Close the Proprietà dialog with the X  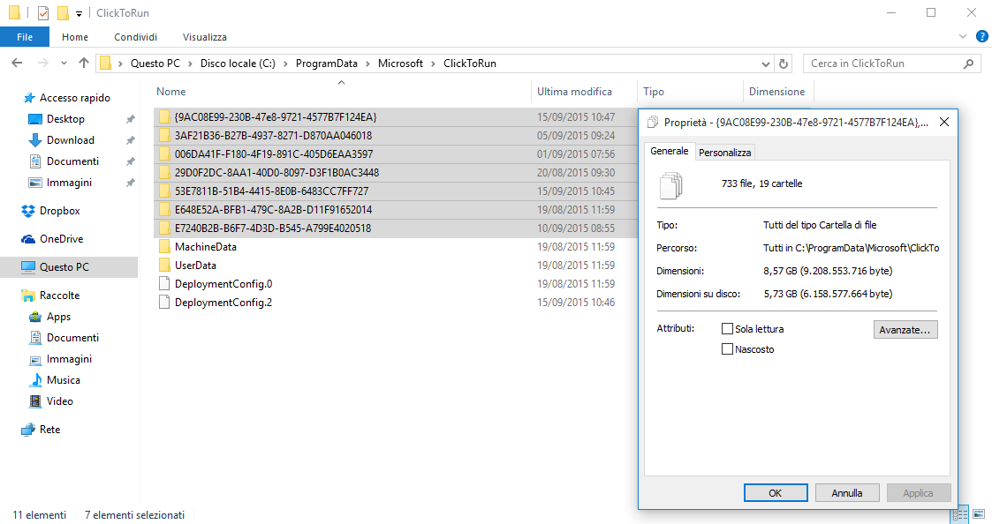pos(944,122)
